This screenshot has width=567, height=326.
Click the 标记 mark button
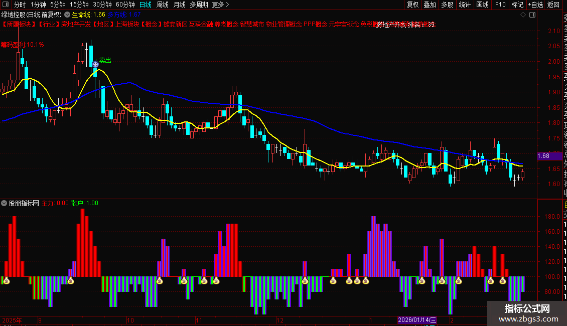pos(517,5)
